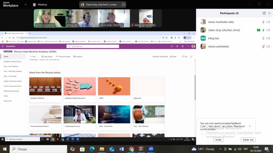
Task: Pop out the Participants panel
Action: click(264, 13)
